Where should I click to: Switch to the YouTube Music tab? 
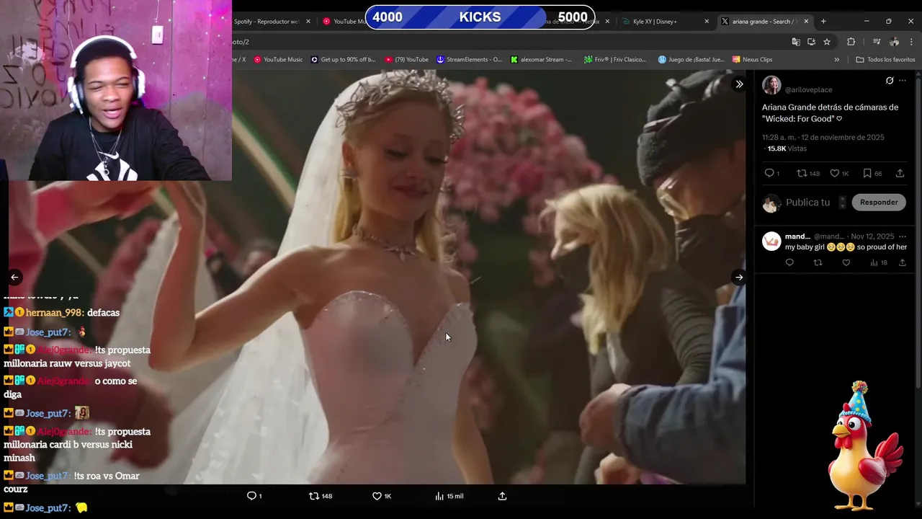(x=346, y=22)
